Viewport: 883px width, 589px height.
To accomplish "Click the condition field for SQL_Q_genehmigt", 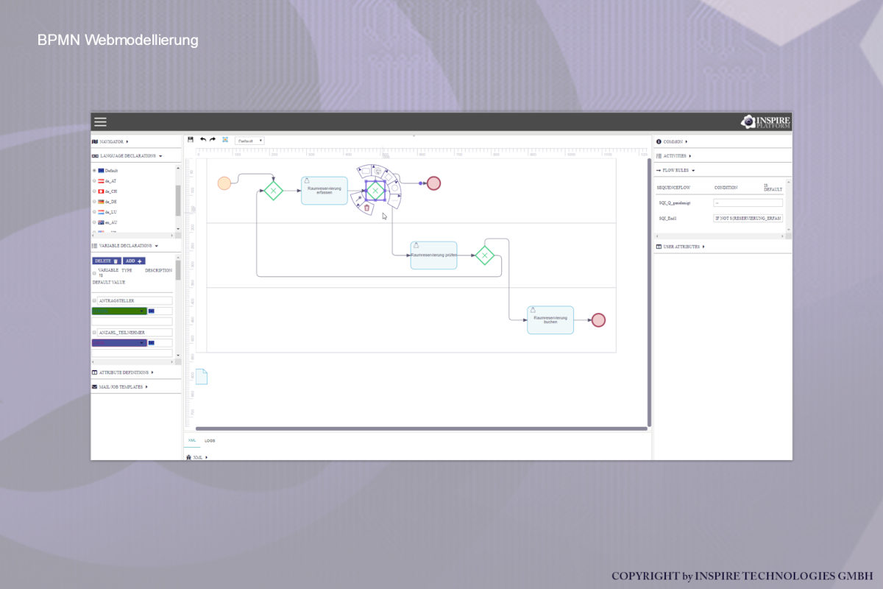I will [x=748, y=202].
